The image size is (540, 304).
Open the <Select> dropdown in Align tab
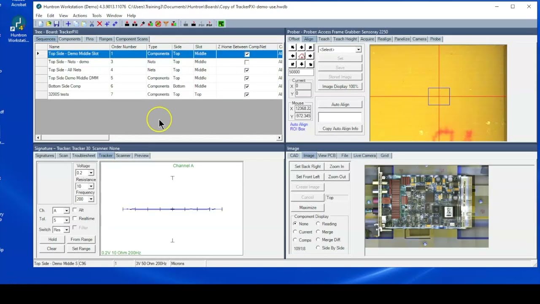[358, 49]
